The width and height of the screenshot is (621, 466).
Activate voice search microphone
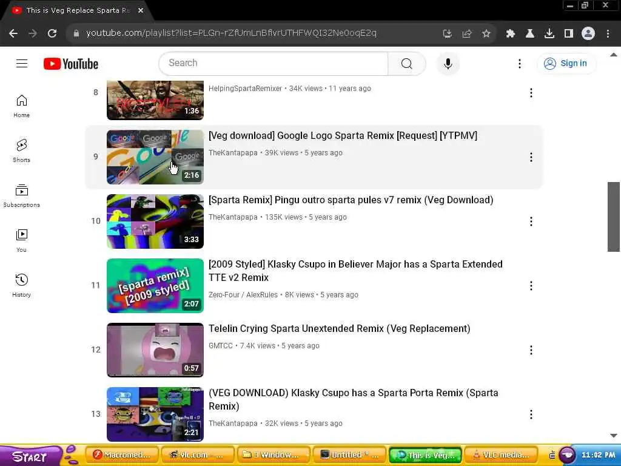point(448,63)
